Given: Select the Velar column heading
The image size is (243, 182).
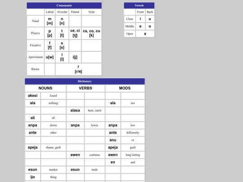Looking at the screenshot, I should (91, 12).
